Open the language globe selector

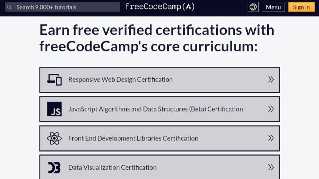253,7
